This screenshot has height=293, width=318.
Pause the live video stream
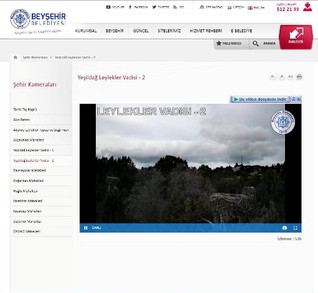pos(85,228)
